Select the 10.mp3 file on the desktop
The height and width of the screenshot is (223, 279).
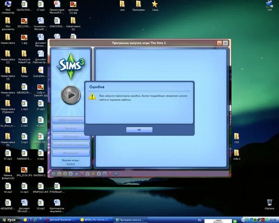click(x=40, y=204)
